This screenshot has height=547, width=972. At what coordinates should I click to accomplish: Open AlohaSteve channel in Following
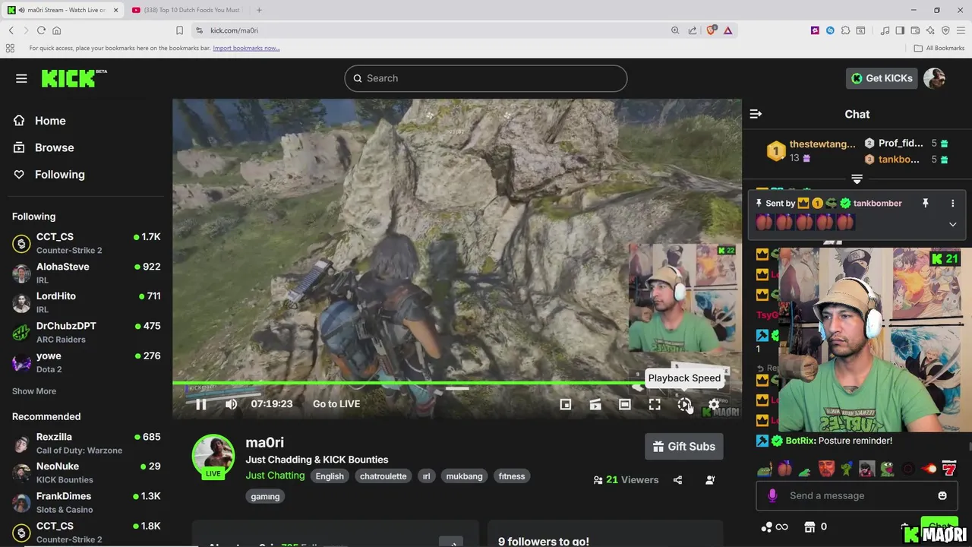coord(86,273)
